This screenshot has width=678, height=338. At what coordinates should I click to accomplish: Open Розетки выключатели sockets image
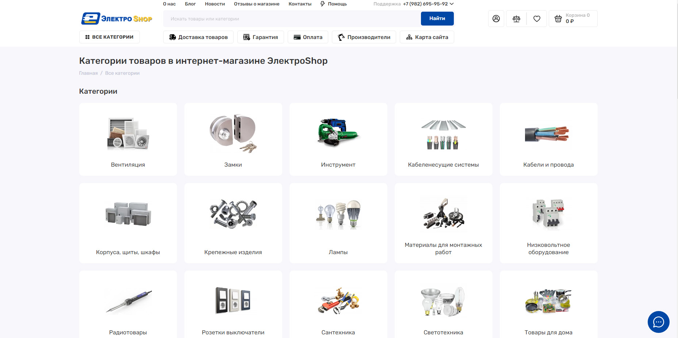point(233,300)
